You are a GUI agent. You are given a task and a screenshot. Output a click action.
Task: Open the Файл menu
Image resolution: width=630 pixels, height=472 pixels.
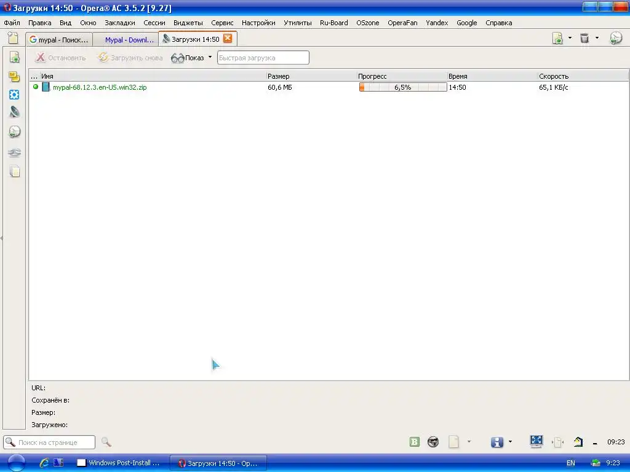(12, 23)
